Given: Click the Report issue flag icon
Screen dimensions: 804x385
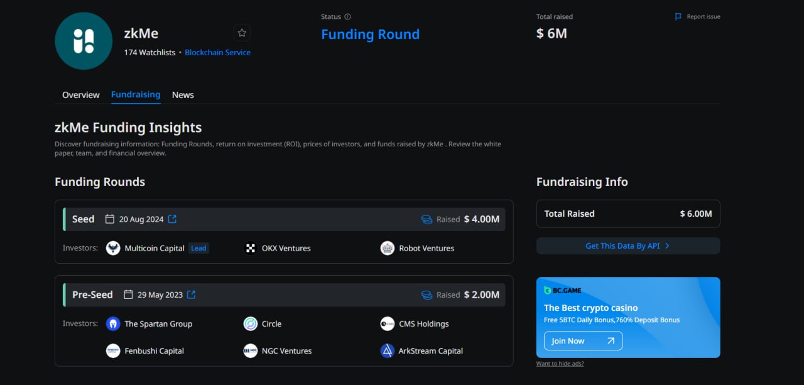Looking at the screenshot, I should (678, 17).
